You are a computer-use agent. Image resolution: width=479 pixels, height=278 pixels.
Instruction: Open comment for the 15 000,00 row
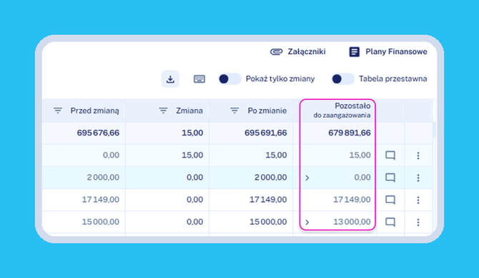pyautogui.click(x=390, y=222)
